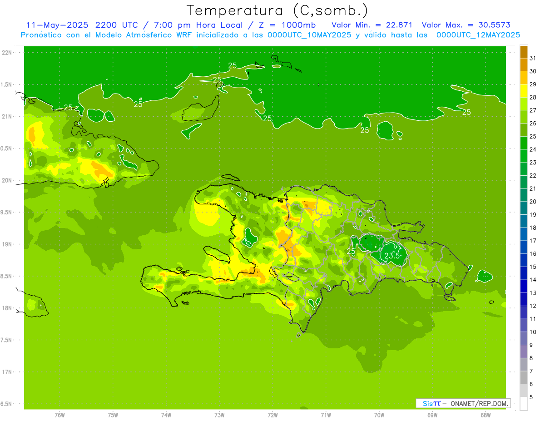
Task: Select the 'Valor Min. = 22.871' readout
Action: point(372,25)
